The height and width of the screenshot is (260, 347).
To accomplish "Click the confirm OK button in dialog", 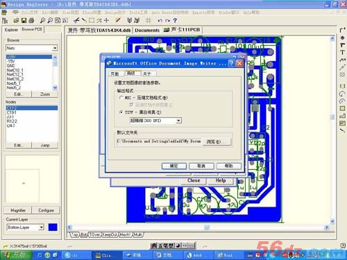I will (x=174, y=166).
